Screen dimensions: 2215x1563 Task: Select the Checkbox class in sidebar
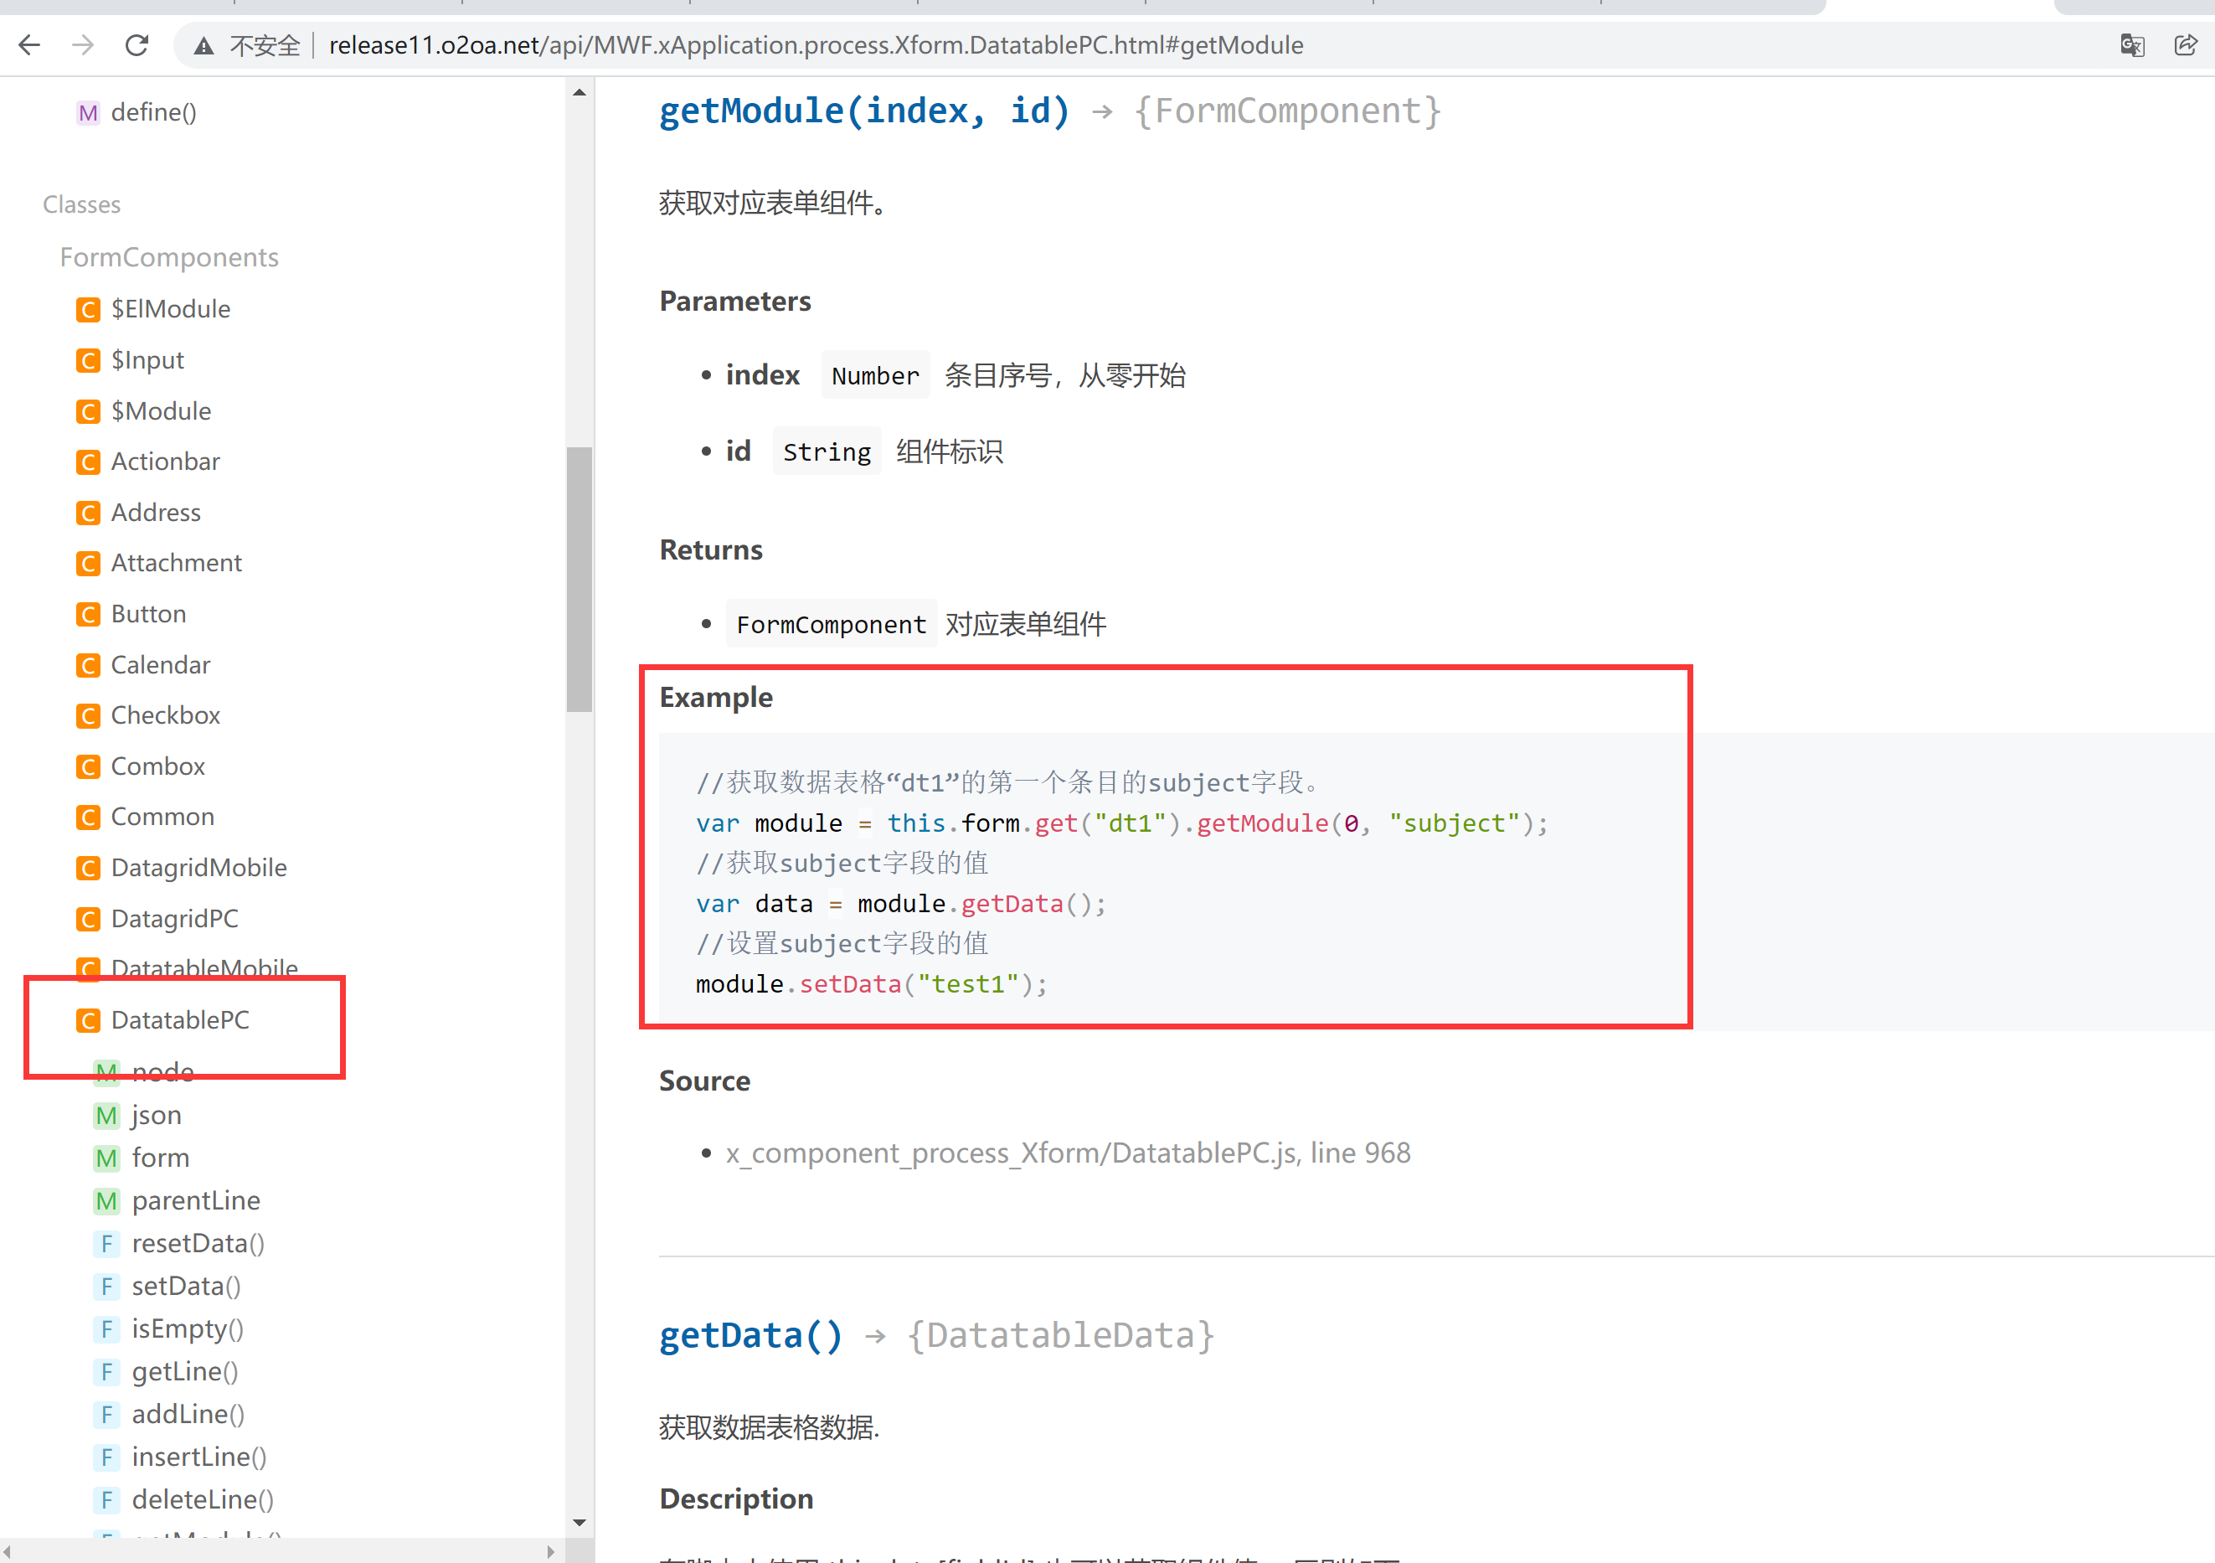165,715
